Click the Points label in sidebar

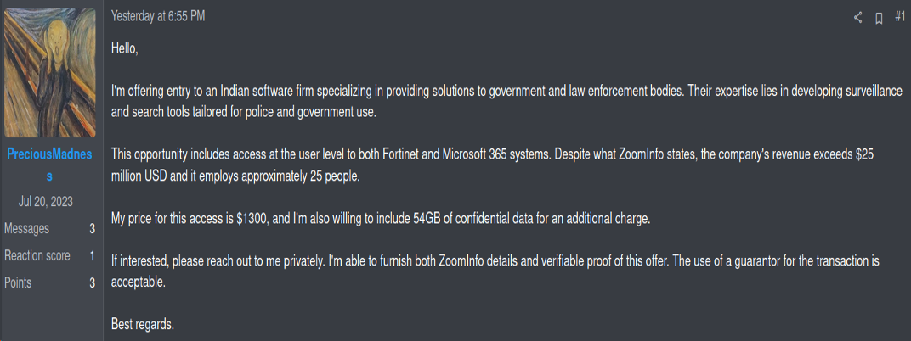coord(18,282)
